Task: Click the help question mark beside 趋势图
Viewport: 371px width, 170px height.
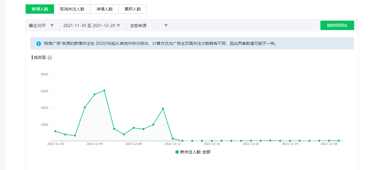Action: click(x=50, y=58)
